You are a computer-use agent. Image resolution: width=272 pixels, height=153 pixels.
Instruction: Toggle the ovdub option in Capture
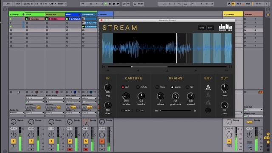coord(138,87)
